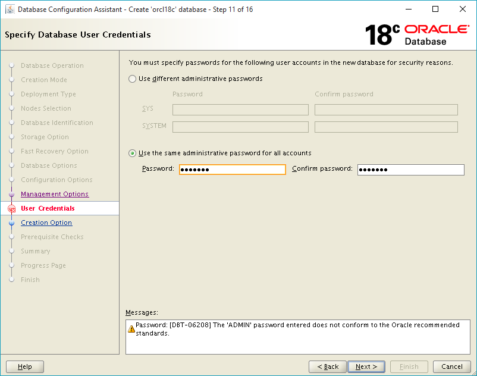Select 'Use different administrative passwords' radio button
This screenshot has width=477, height=376.
pos(132,79)
